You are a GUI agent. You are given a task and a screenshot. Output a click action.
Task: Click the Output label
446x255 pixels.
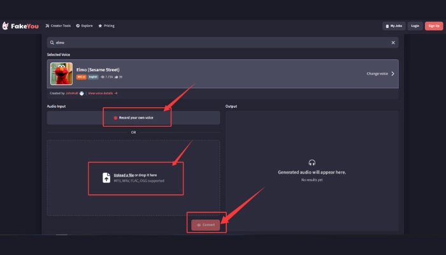pos(231,106)
